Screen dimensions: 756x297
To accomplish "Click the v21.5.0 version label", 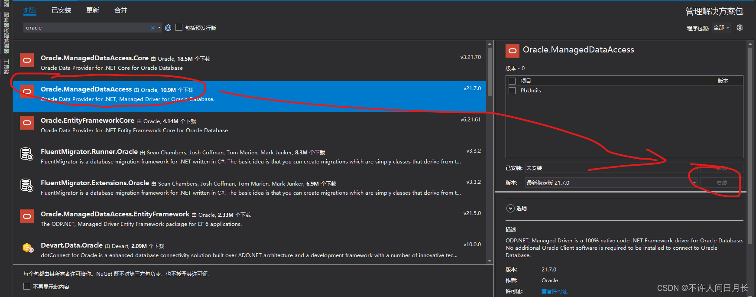I will click(x=472, y=213).
